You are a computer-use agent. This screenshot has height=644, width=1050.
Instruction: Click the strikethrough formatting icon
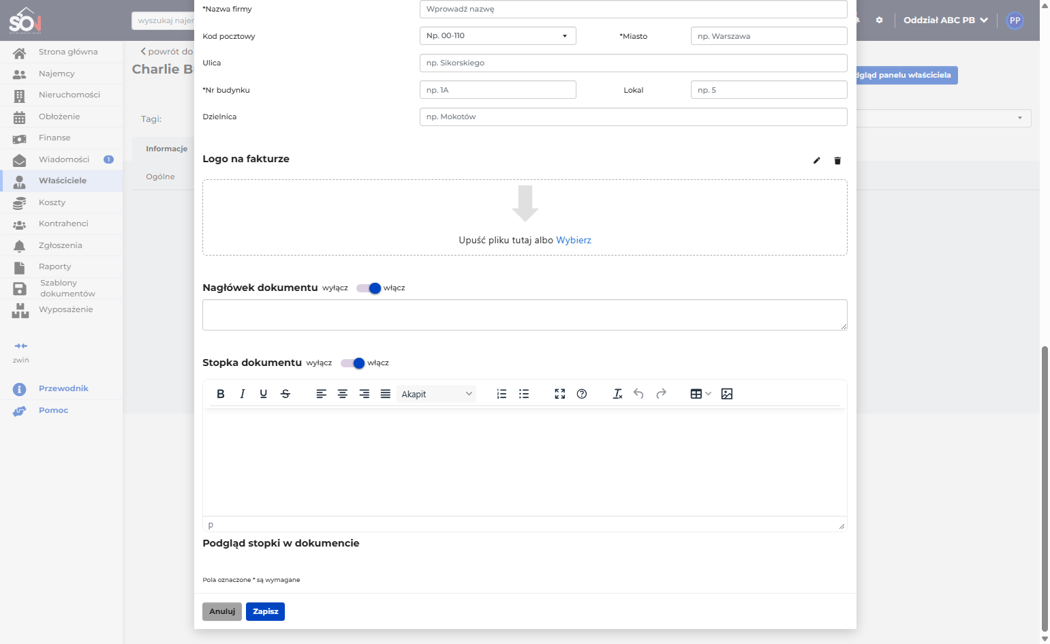(285, 394)
